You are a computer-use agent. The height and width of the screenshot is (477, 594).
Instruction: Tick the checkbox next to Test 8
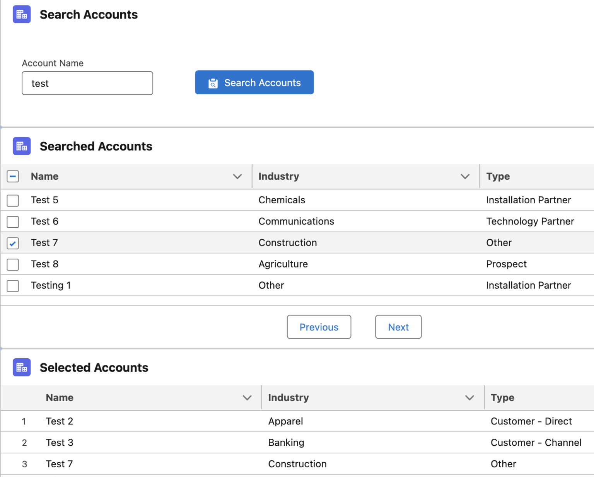coord(13,264)
